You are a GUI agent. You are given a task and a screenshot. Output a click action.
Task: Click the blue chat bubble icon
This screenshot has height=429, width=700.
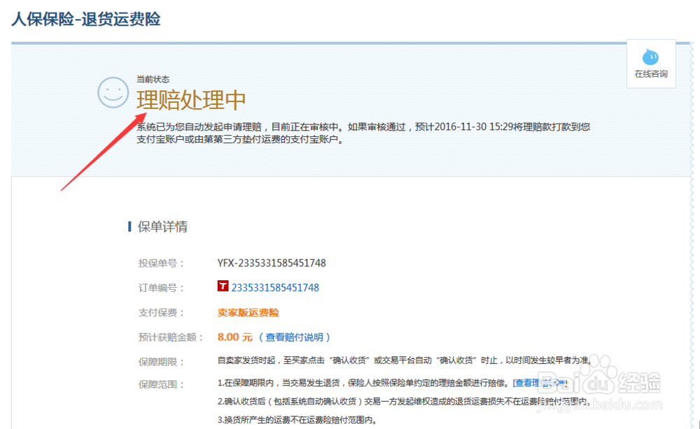pos(650,58)
